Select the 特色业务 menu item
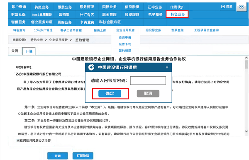249x160 pixels. coord(178,14)
